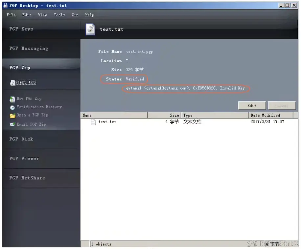Click the Edit button
The height and width of the screenshot is (249, 301).
[252, 106]
